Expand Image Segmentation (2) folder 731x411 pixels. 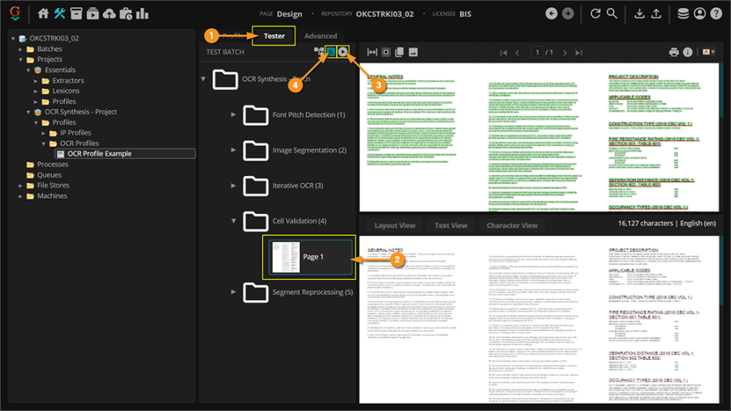(x=233, y=150)
